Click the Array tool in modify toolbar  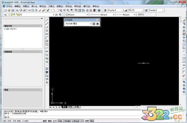click(x=184, y=34)
